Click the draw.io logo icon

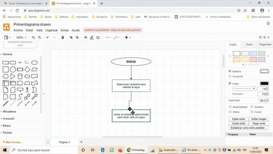coord(6,27)
